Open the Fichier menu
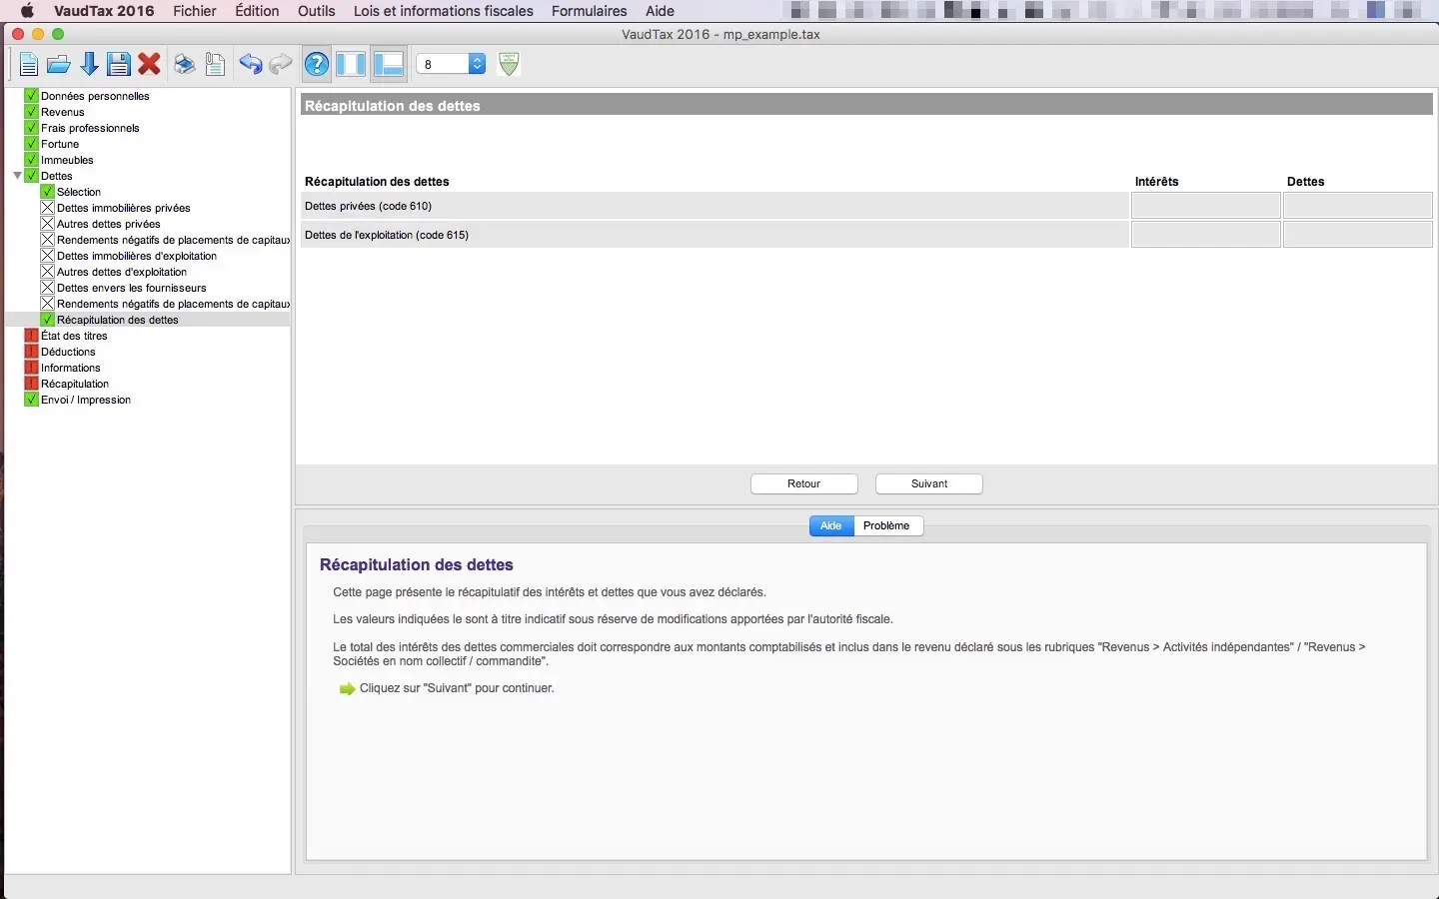The image size is (1439, 899). tap(195, 11)
